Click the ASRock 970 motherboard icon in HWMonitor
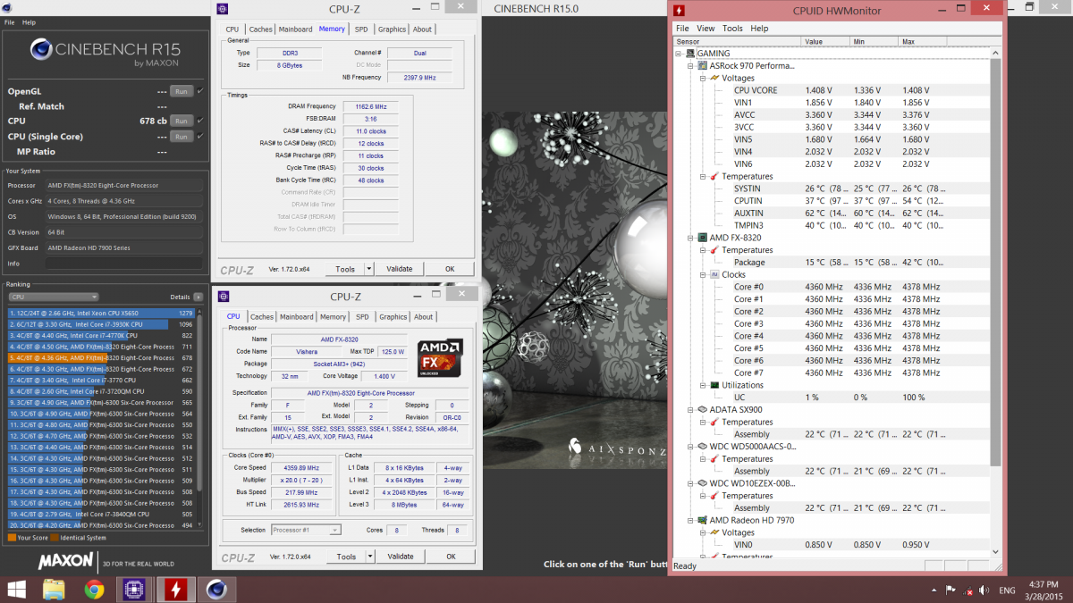1073x603 pixels. 703,65
